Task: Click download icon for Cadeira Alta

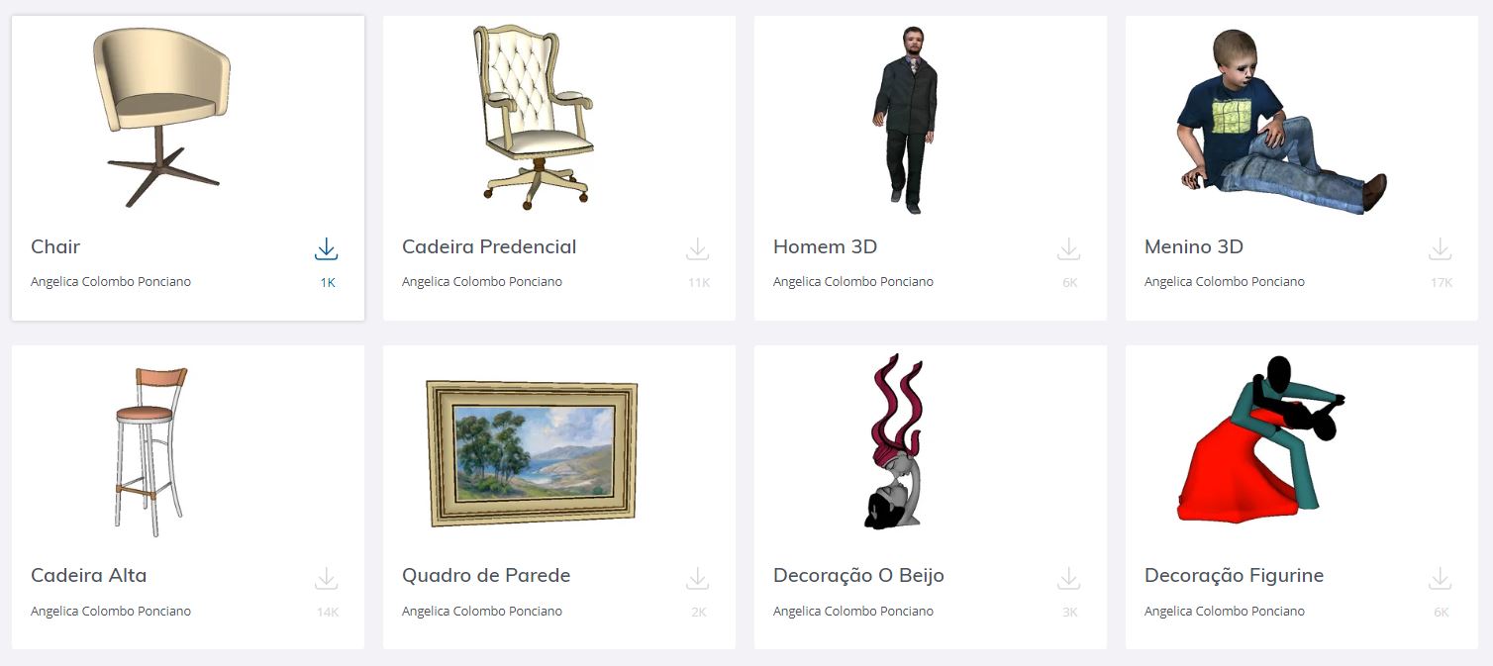Action: click(x=327, y=579)
